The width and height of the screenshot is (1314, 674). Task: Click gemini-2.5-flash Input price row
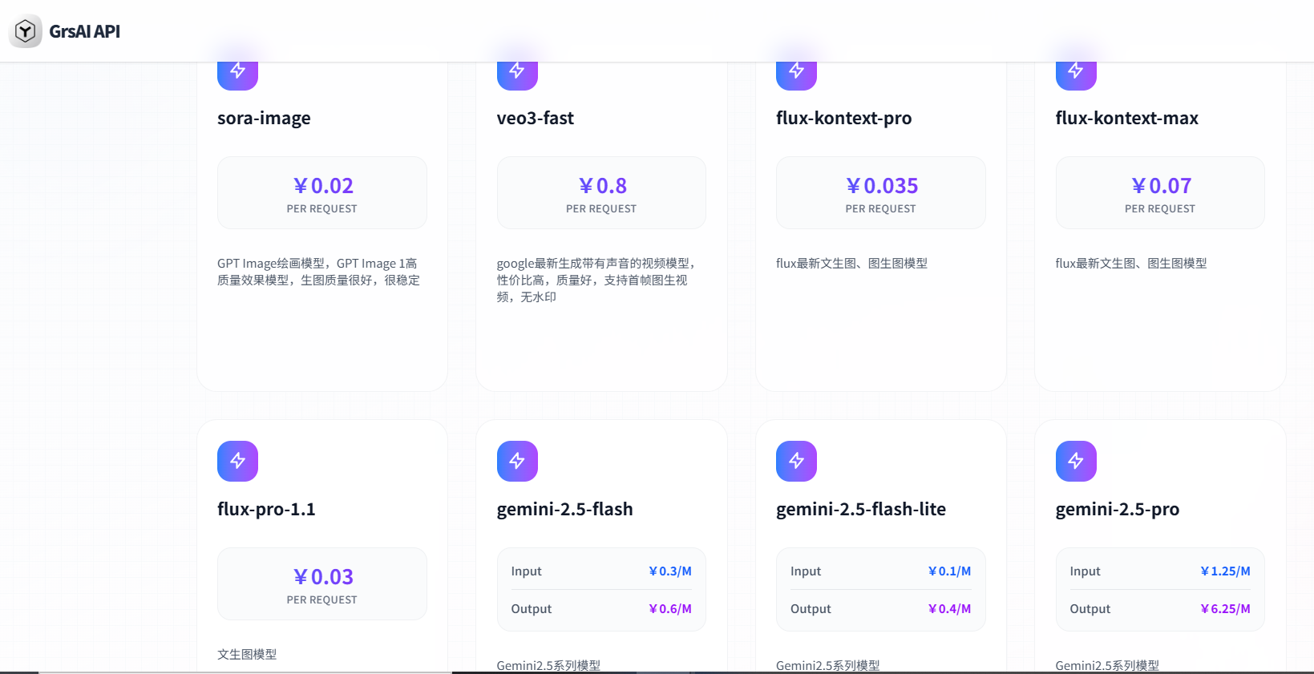tap(600, 571)
